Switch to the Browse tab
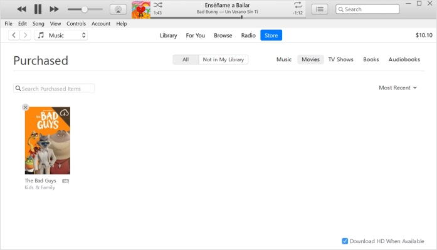Viewport: 437px width, 250px height. coord(223,35)
